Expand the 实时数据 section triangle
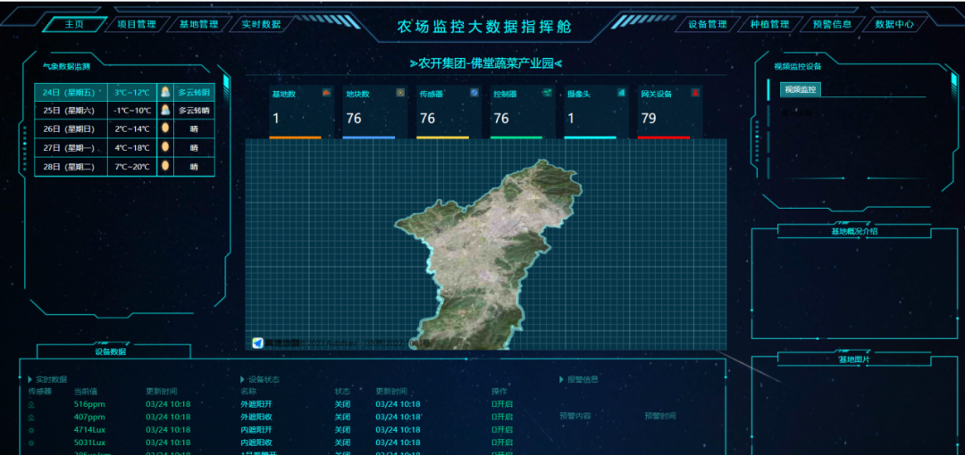This screenshot has width=965, height=455. point(29,379)
